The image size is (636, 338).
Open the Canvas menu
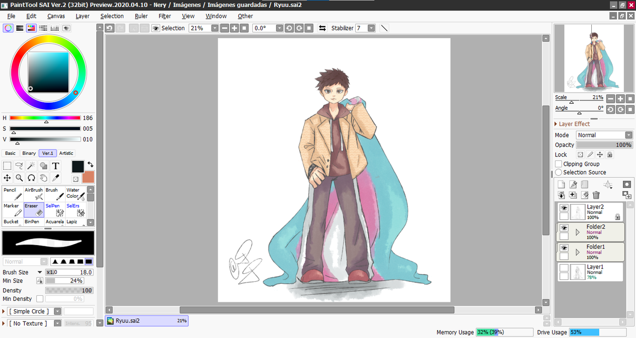pos(56,16)
